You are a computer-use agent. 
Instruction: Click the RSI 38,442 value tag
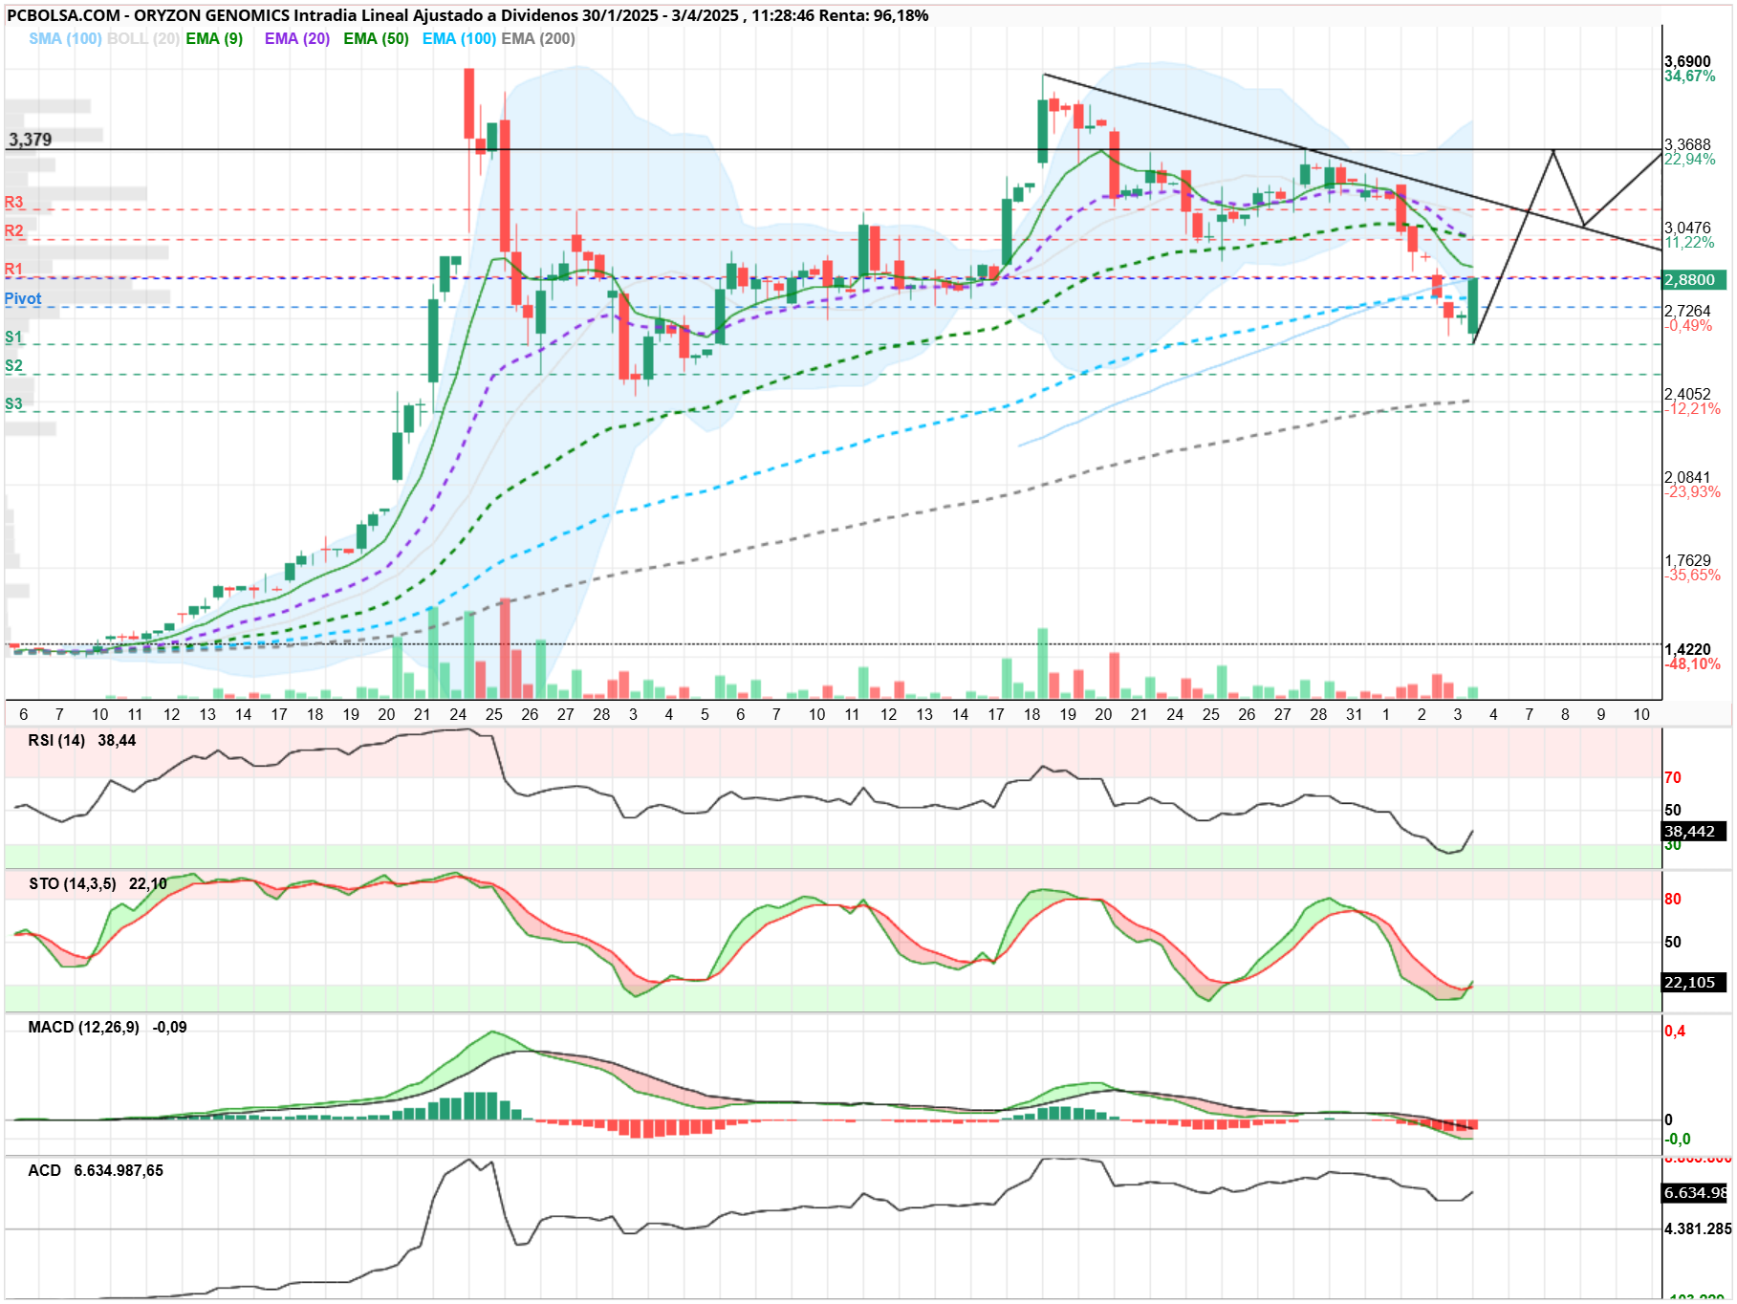pos(1695,831)
